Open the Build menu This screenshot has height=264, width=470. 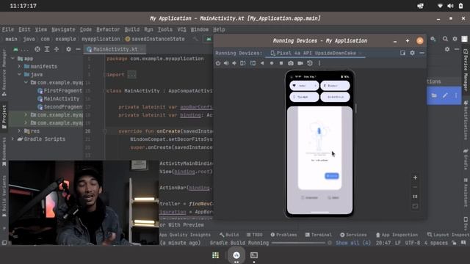[x=132, y=29]
